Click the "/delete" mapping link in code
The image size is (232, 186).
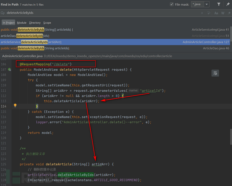pos(61,64)
